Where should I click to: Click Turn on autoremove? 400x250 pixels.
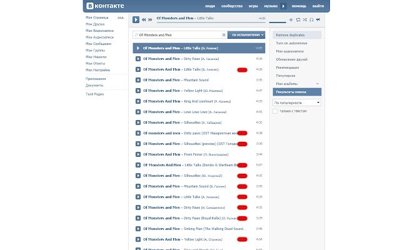pyautogui.click(x=292, y=43)
